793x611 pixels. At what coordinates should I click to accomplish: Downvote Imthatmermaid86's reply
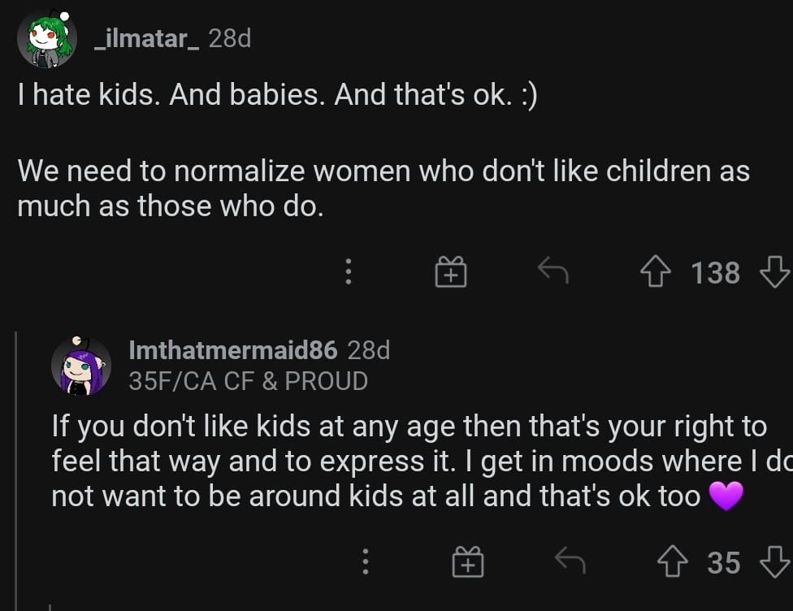pyautogui.click(x=775, y=561)
